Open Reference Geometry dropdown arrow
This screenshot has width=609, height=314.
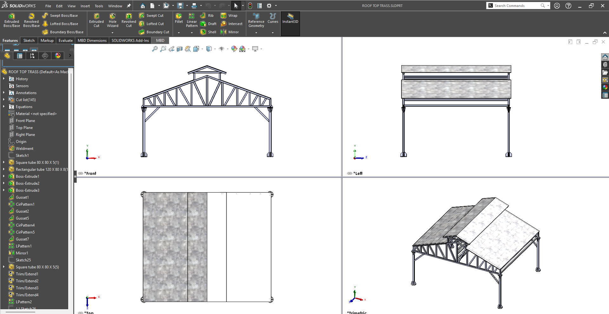[x=256, y=32]
